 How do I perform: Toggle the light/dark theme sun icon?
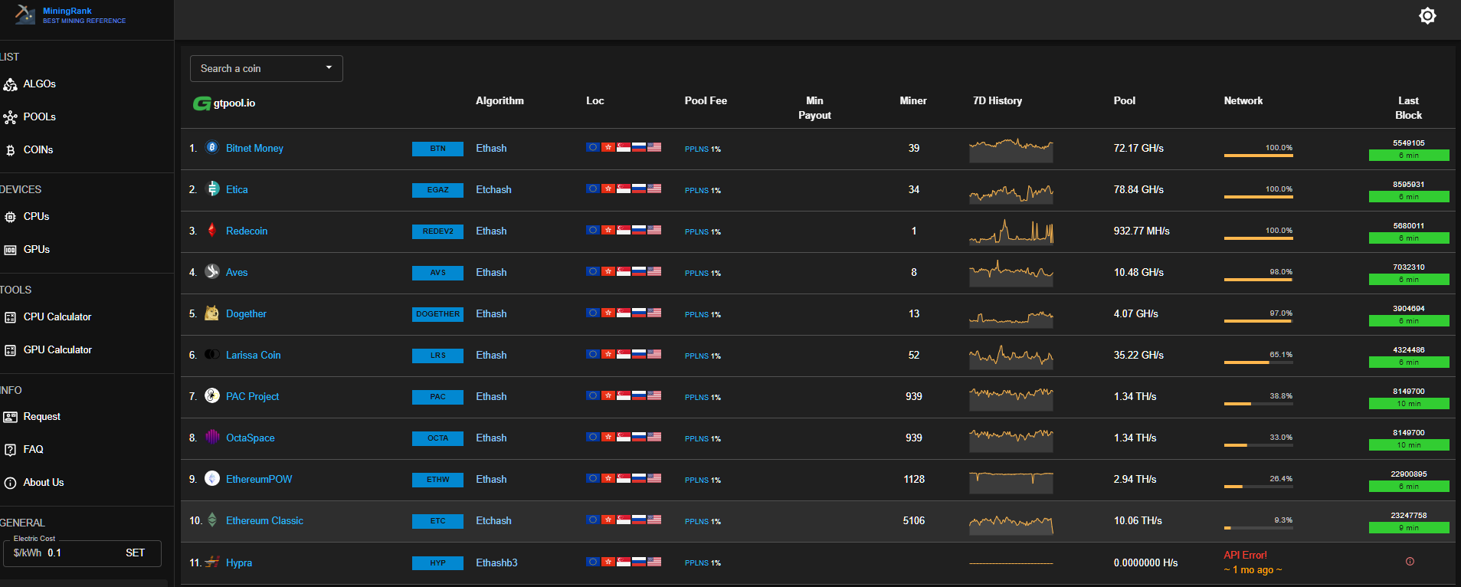pos(1427,16)
